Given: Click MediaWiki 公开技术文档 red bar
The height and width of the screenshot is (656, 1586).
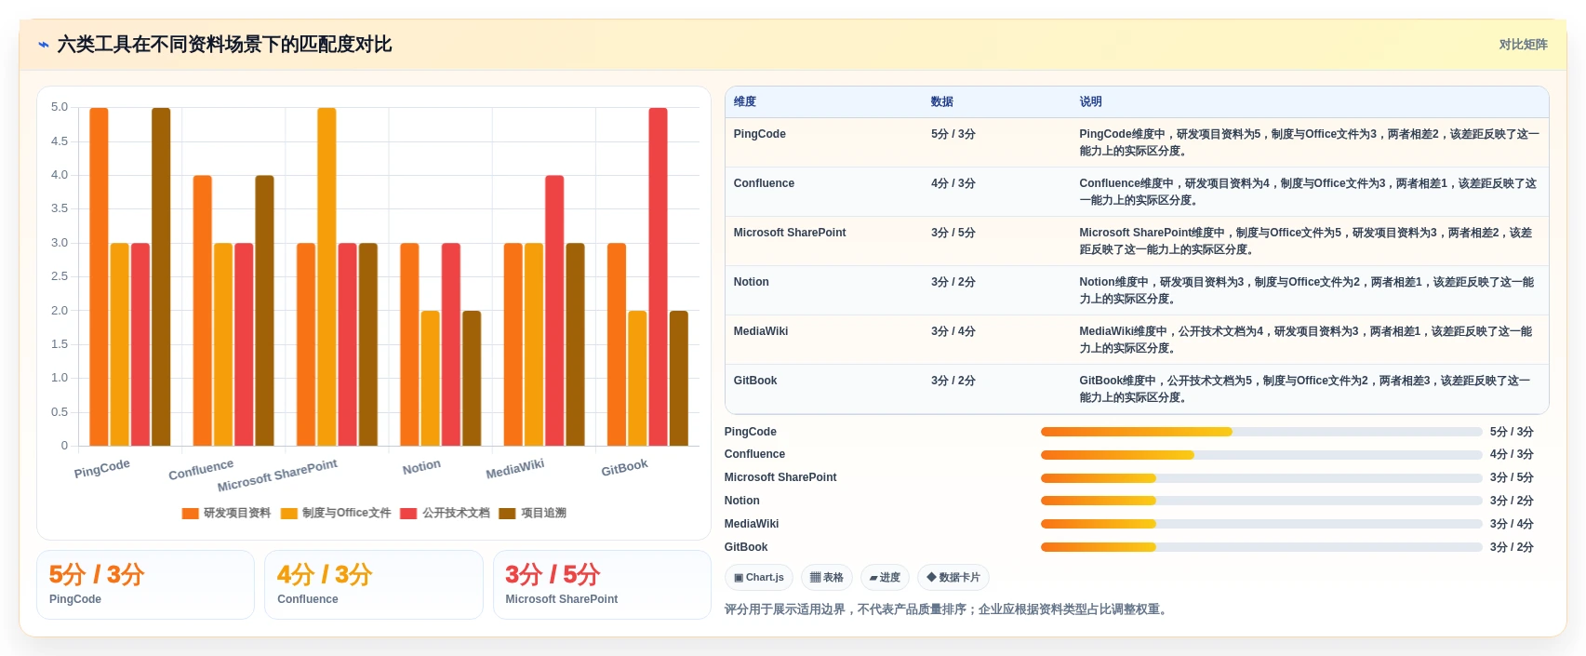Looking at the screenshot, I should click(x=554, y=311).
